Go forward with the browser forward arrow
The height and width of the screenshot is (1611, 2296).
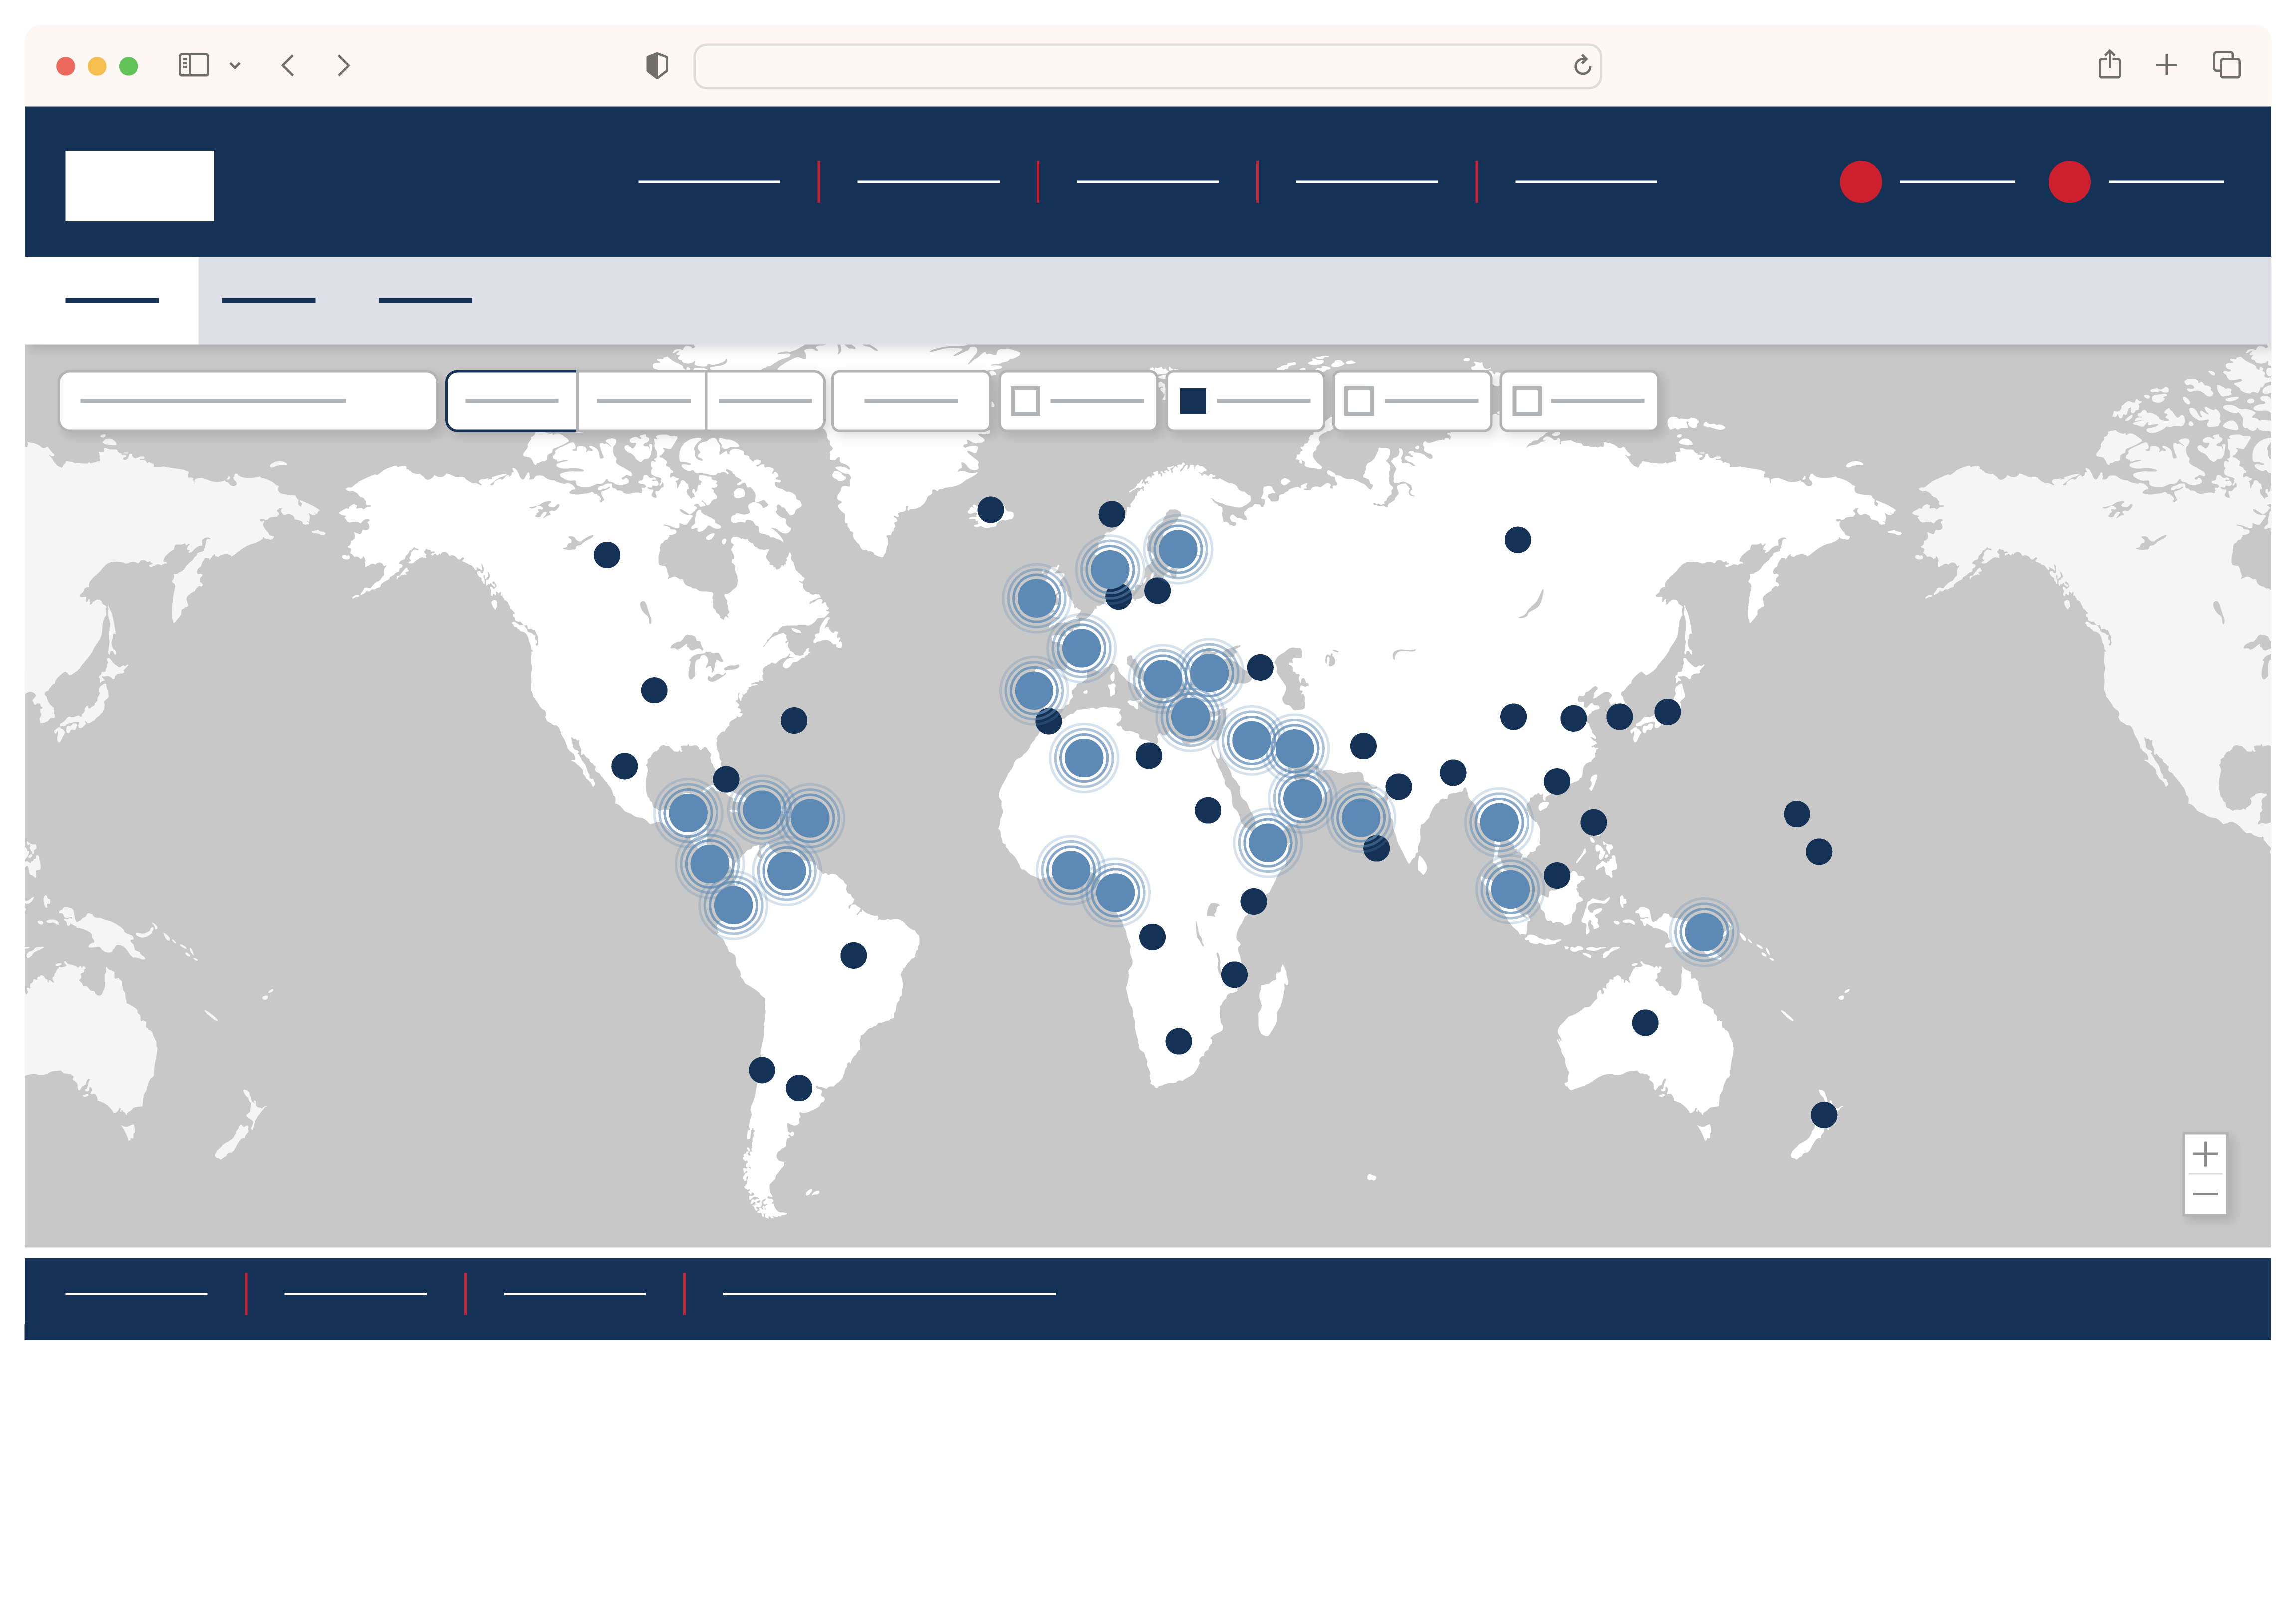344,66
